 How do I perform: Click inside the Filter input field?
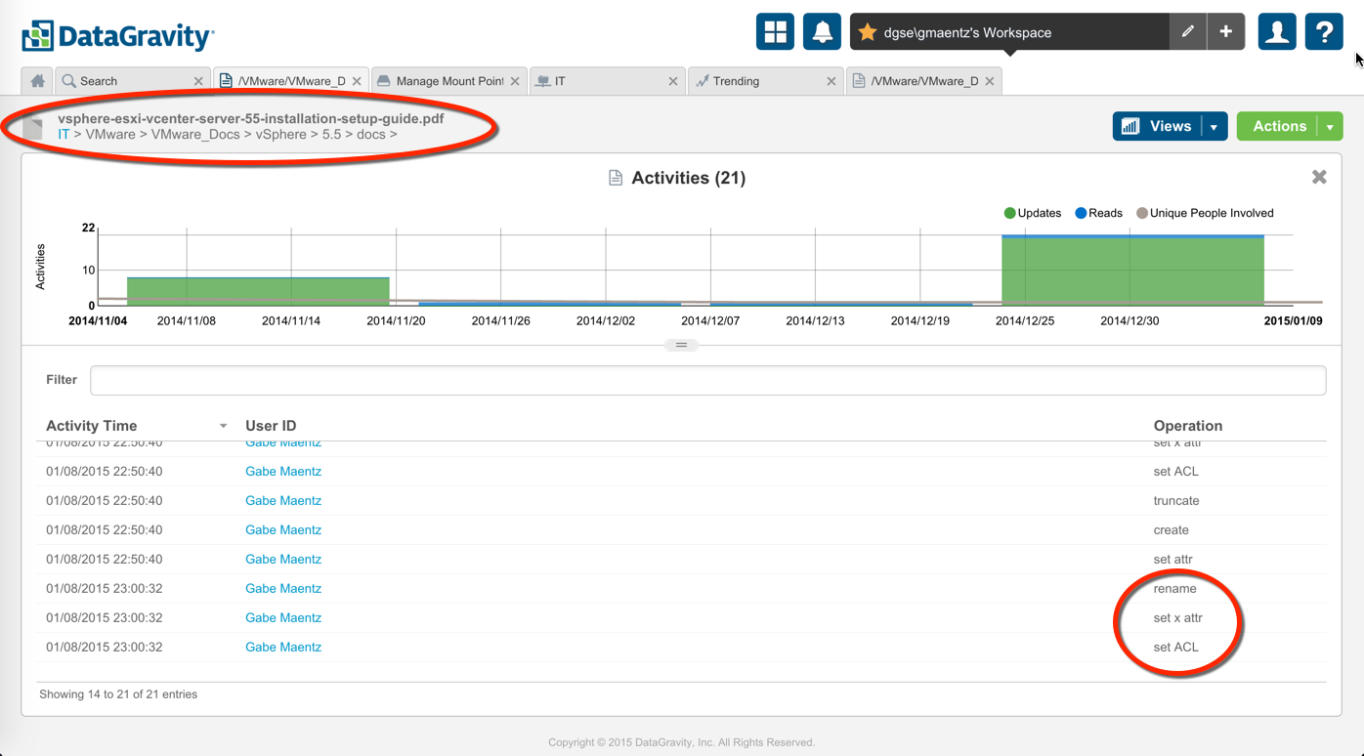tap(707, 380)
